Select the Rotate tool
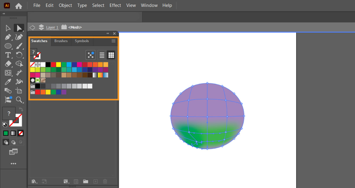 (x=19, y=55)
